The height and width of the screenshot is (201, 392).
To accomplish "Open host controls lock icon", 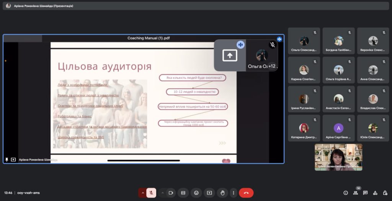I will point(384,193).
